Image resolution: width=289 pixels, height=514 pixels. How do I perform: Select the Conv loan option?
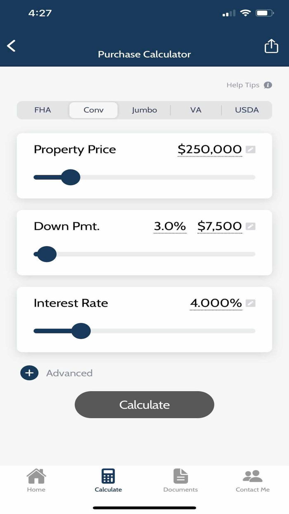(93, 110)
